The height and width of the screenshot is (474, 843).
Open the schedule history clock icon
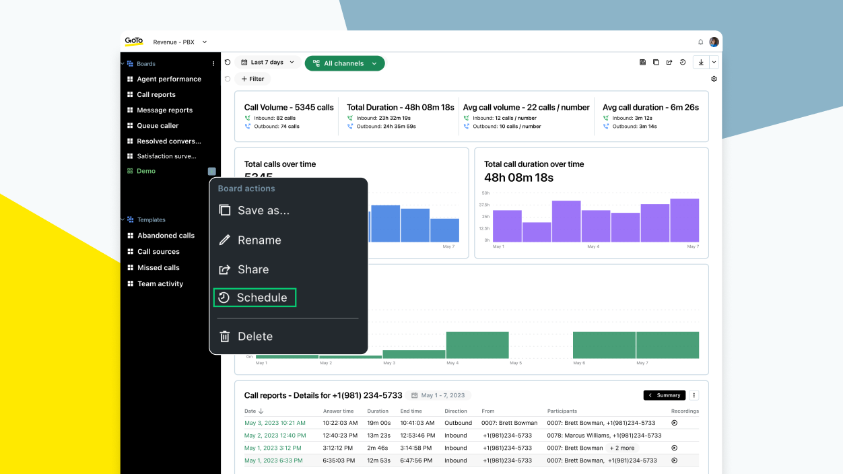[x=682, y=62]
